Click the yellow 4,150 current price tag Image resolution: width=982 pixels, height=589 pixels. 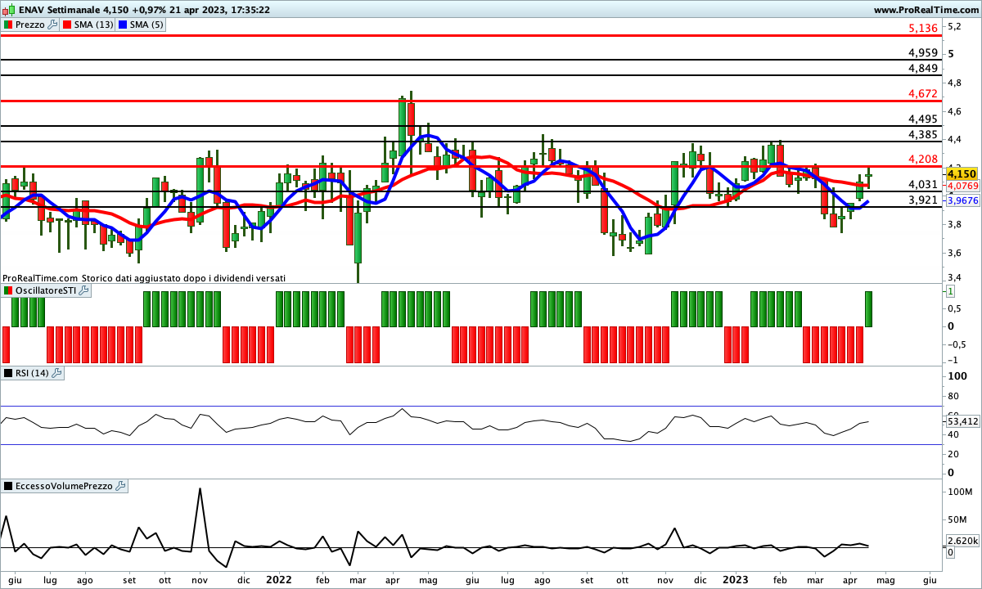click(x=962, y=173)
